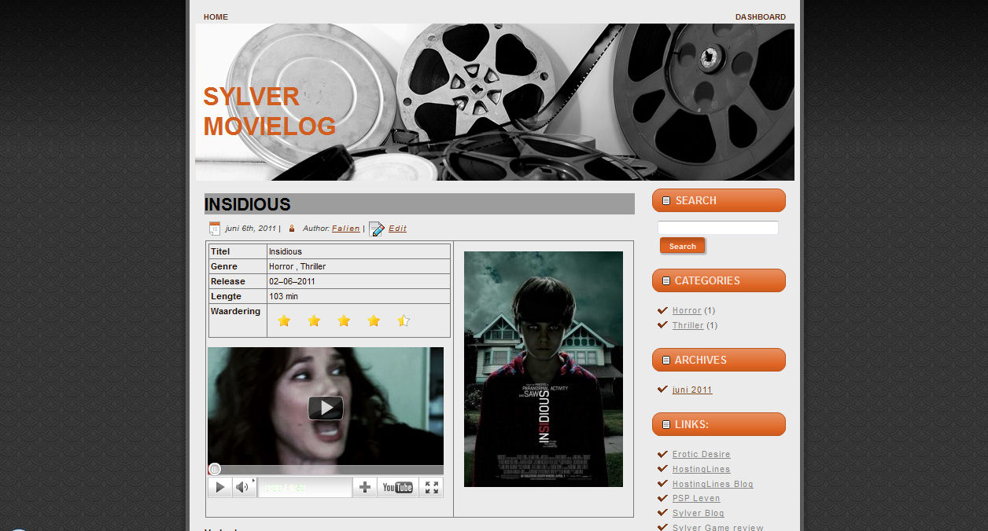The height and width of the screenshot is (531, 988).
Task: Open the Insidious post title
Action: click(x=248, y=205)
